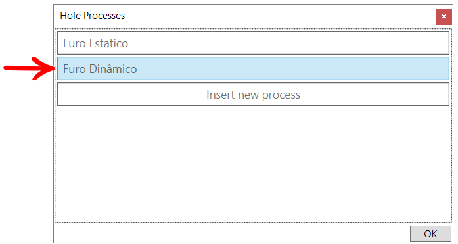The height and width of the screenshot is (244, 458).
Task: Click the Insert new process button
Action: (253, 94)
